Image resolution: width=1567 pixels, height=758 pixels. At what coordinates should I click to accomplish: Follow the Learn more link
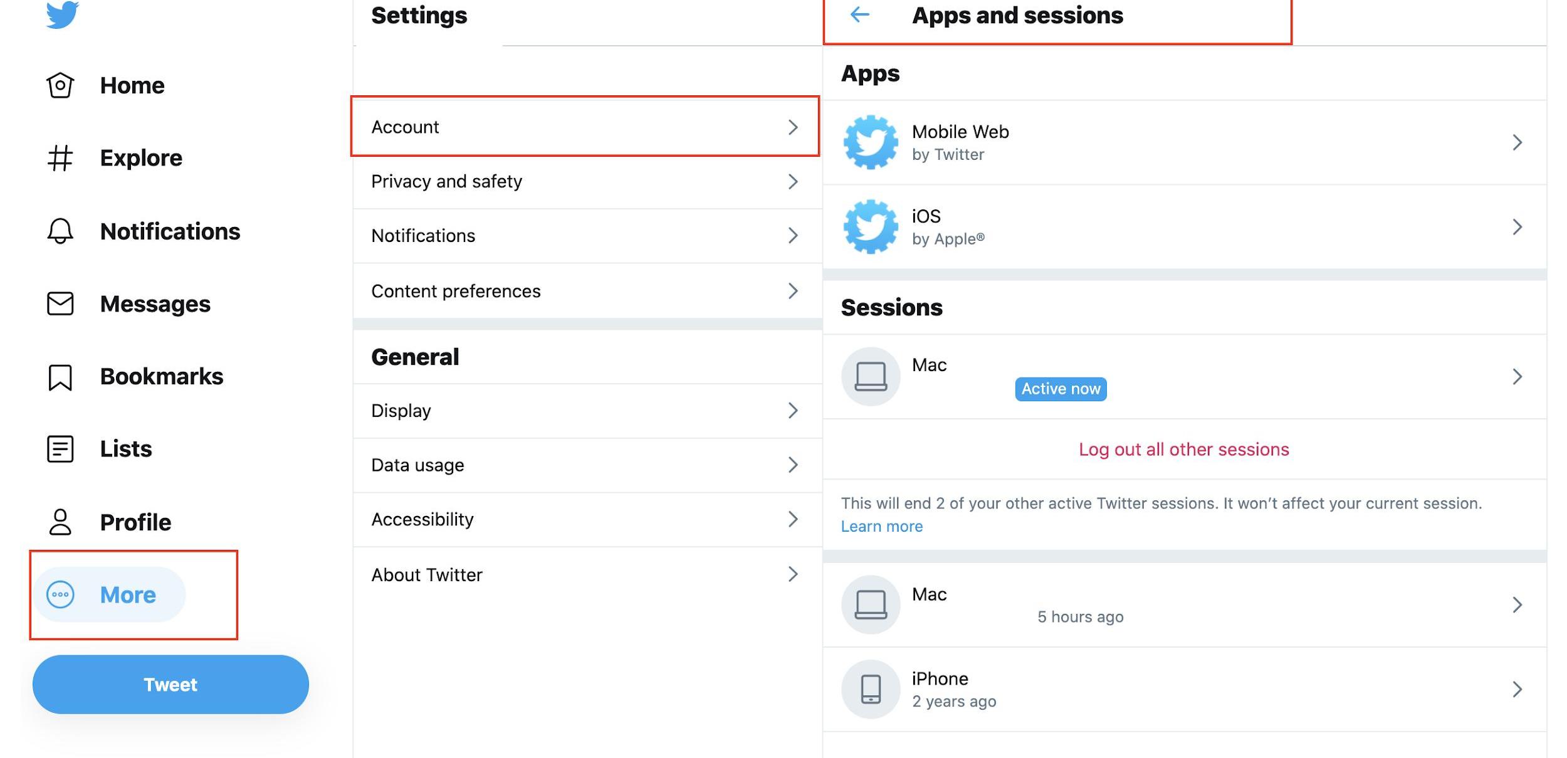tap(881, 527)
